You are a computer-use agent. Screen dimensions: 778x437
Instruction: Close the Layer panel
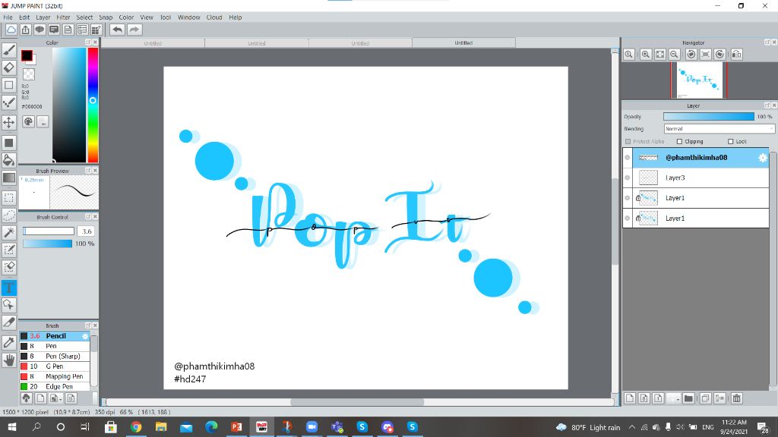[x=774, y=105]
